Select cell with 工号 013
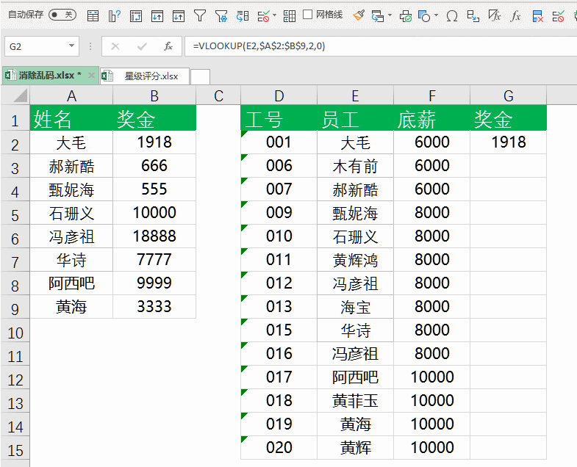The image size is (577, 467). [279, 307]
